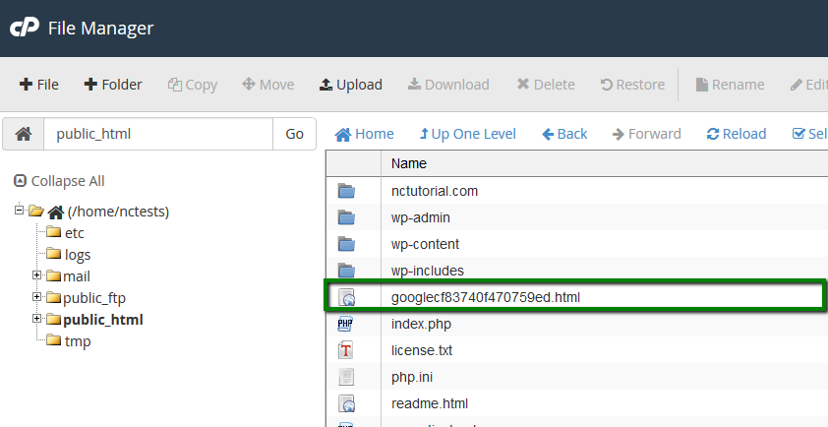Click the readme.html file icon
Image resolution: width=828 pixels, height=427 pixels.
tap(346, 403)
